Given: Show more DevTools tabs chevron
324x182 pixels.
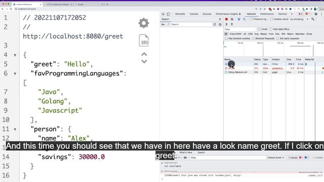Looking at the screenshot, I should (x=292, y=14).
